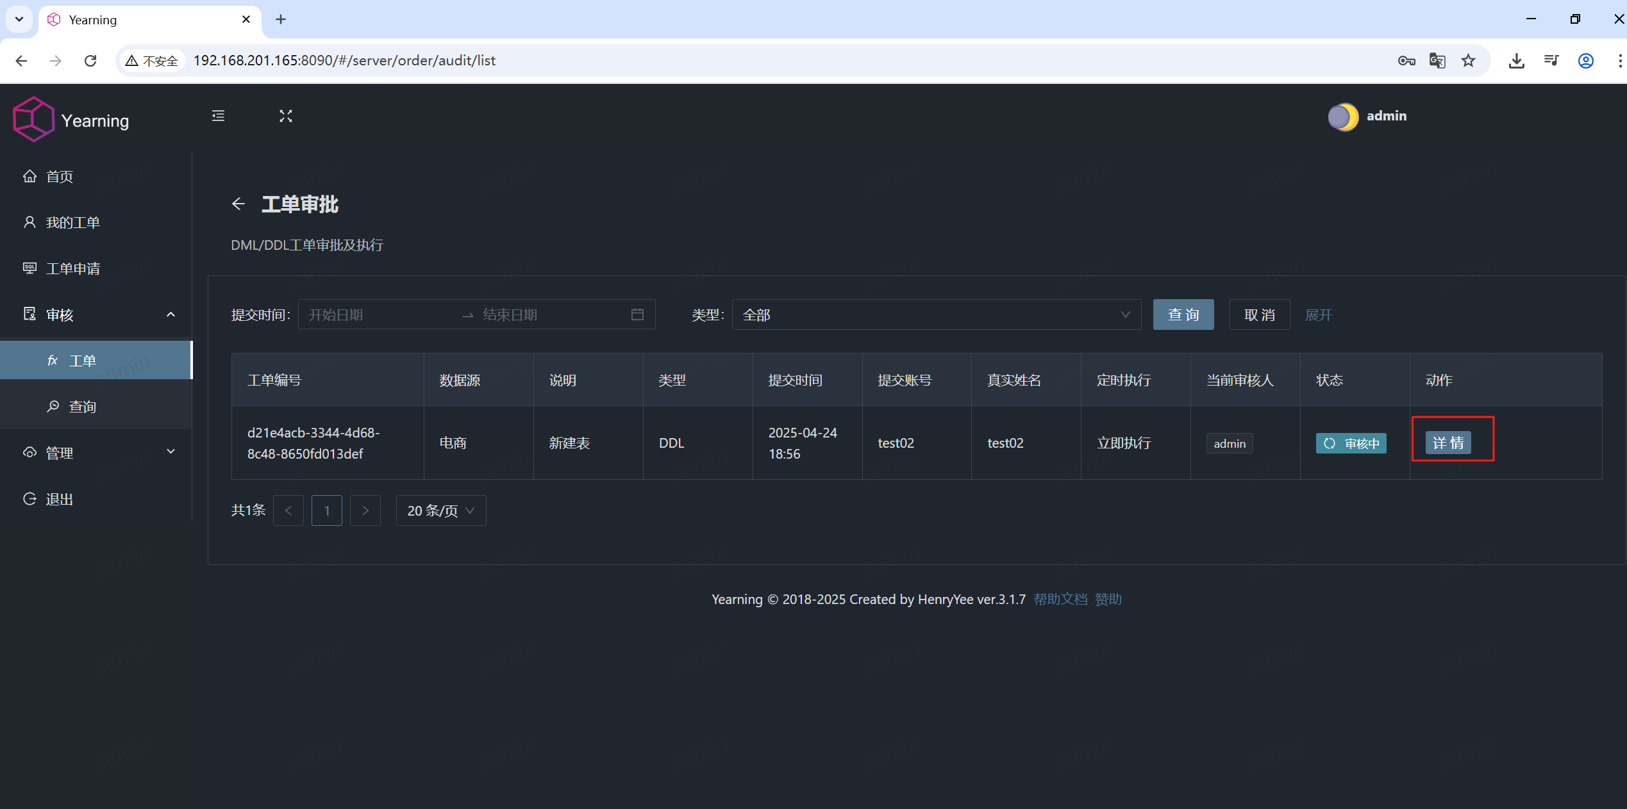Viewport: 1627px width, 809px height.
Task: Open the 类型 dropdown showing 全部
Action: point(936,314)
